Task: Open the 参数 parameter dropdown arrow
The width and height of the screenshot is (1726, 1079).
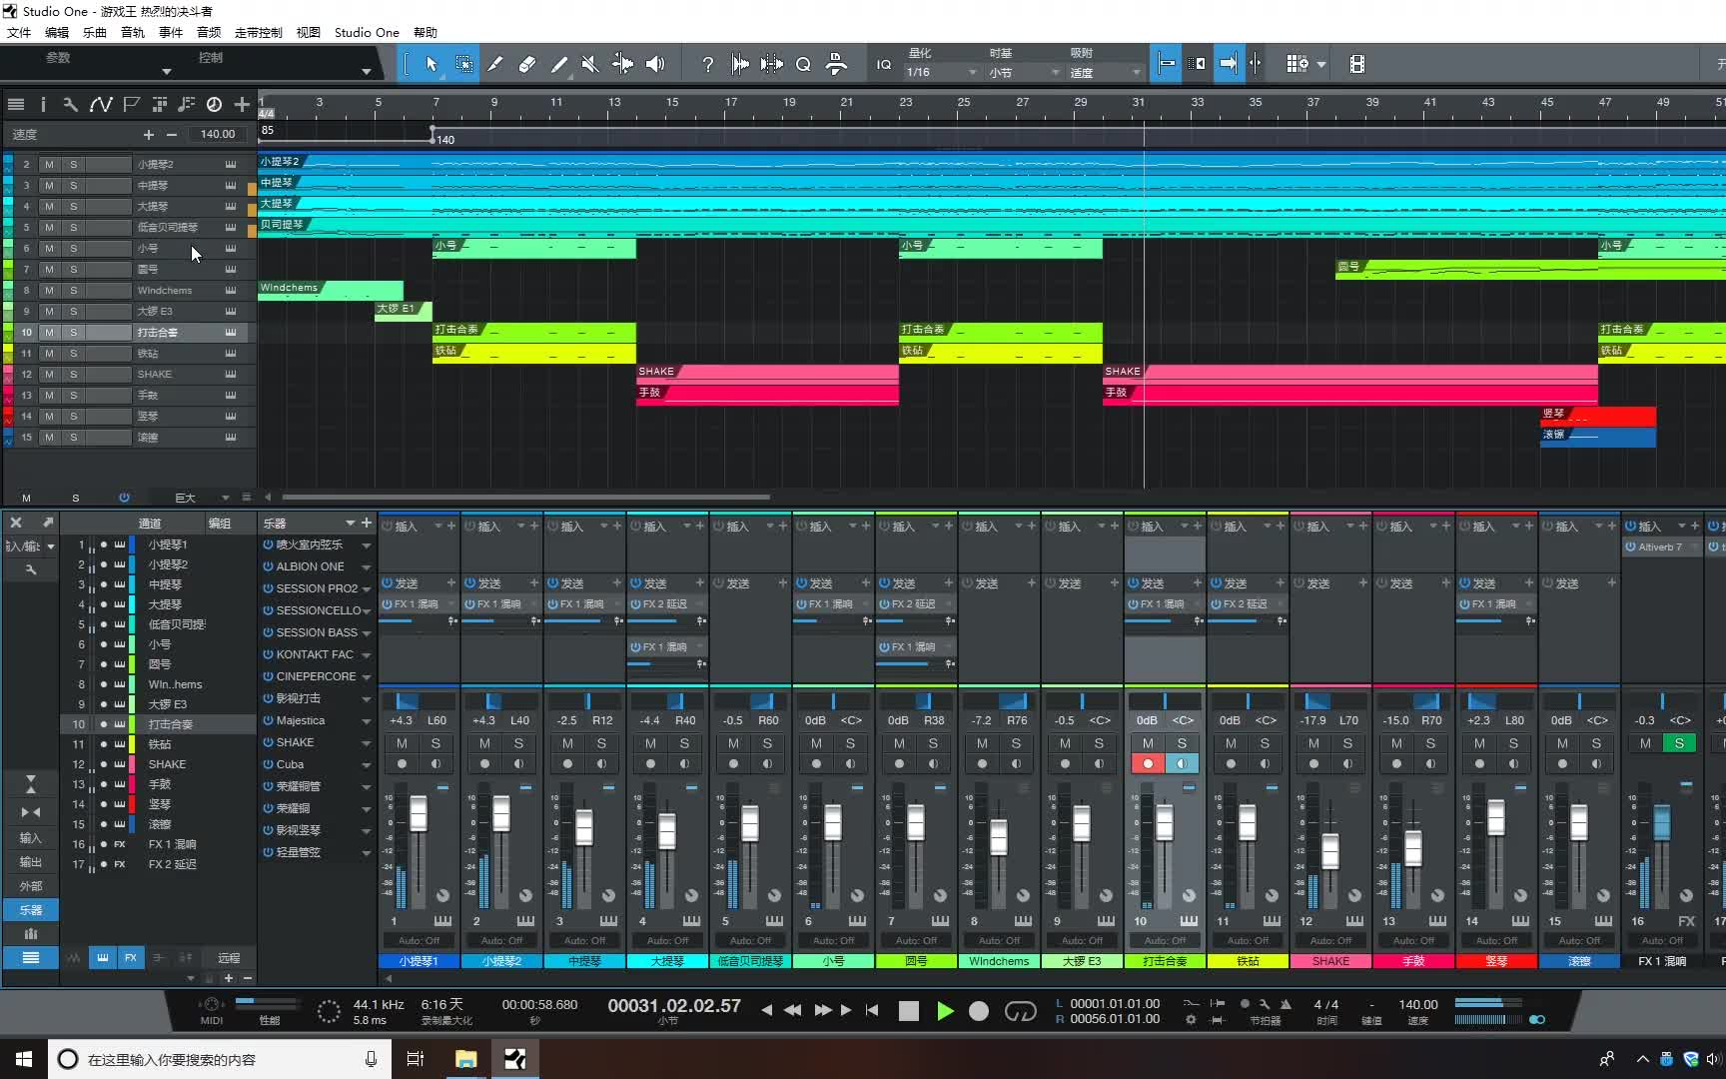Action: coord(167,71)
